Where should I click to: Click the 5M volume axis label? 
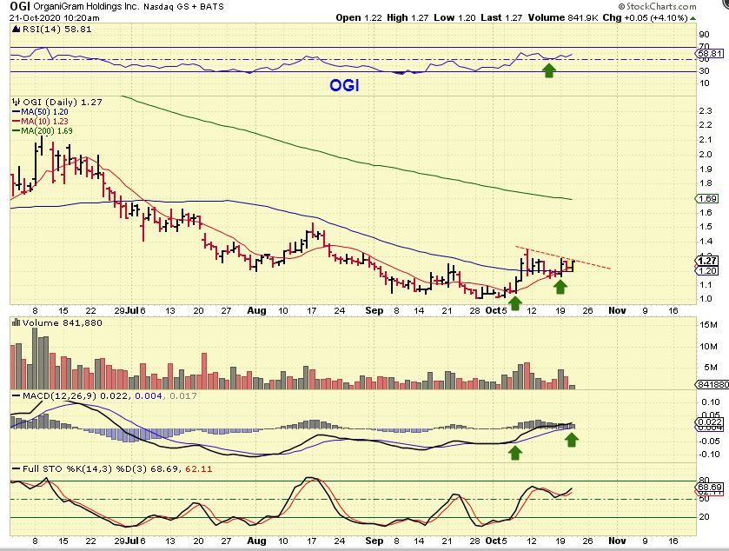(711, 368)
